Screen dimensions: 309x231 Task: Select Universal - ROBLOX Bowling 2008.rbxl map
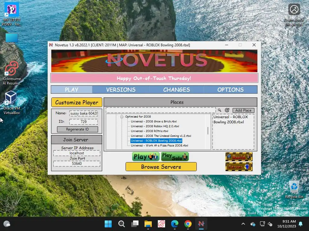[x=156, y=141]
